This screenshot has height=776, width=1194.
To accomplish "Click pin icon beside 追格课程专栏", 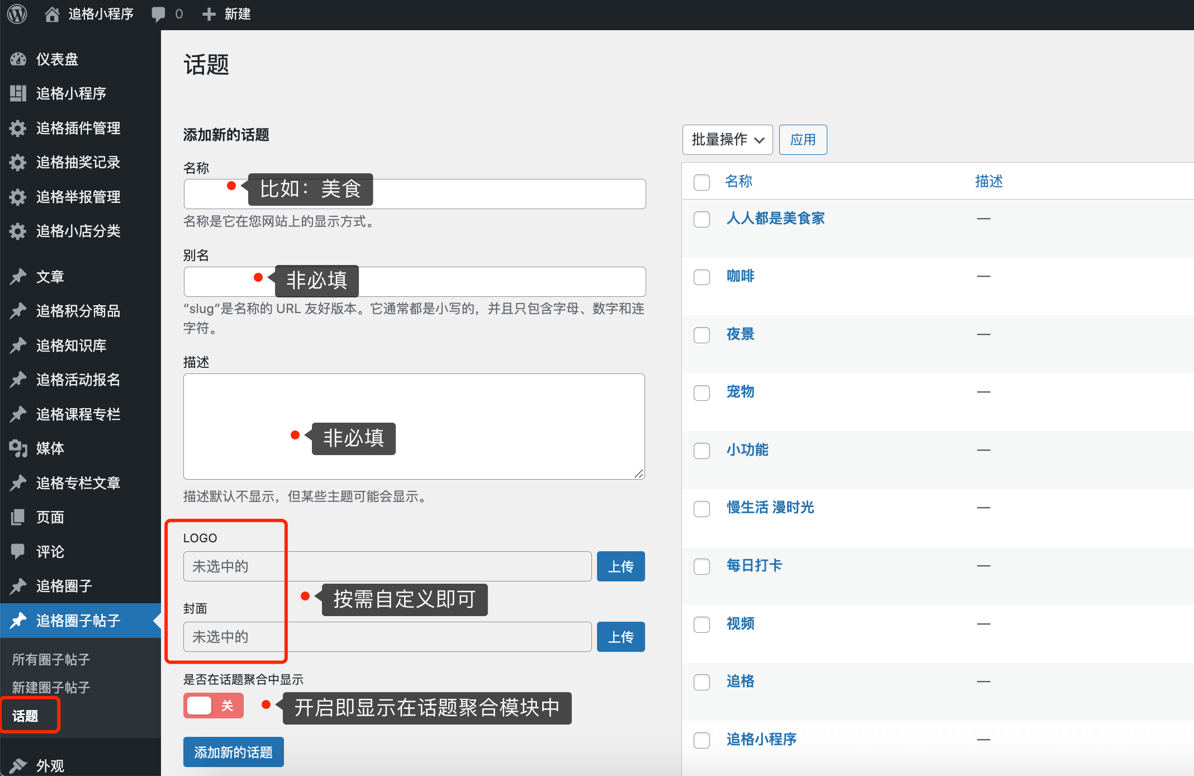I will pyautogui.click(x=18, y=414).
